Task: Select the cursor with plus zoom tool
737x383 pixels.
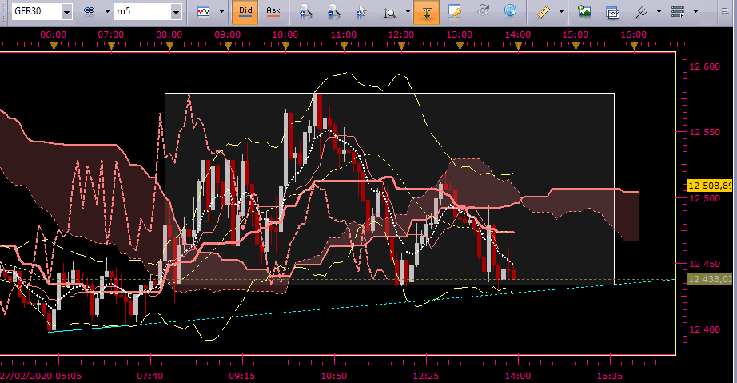Action: (361, 12)
